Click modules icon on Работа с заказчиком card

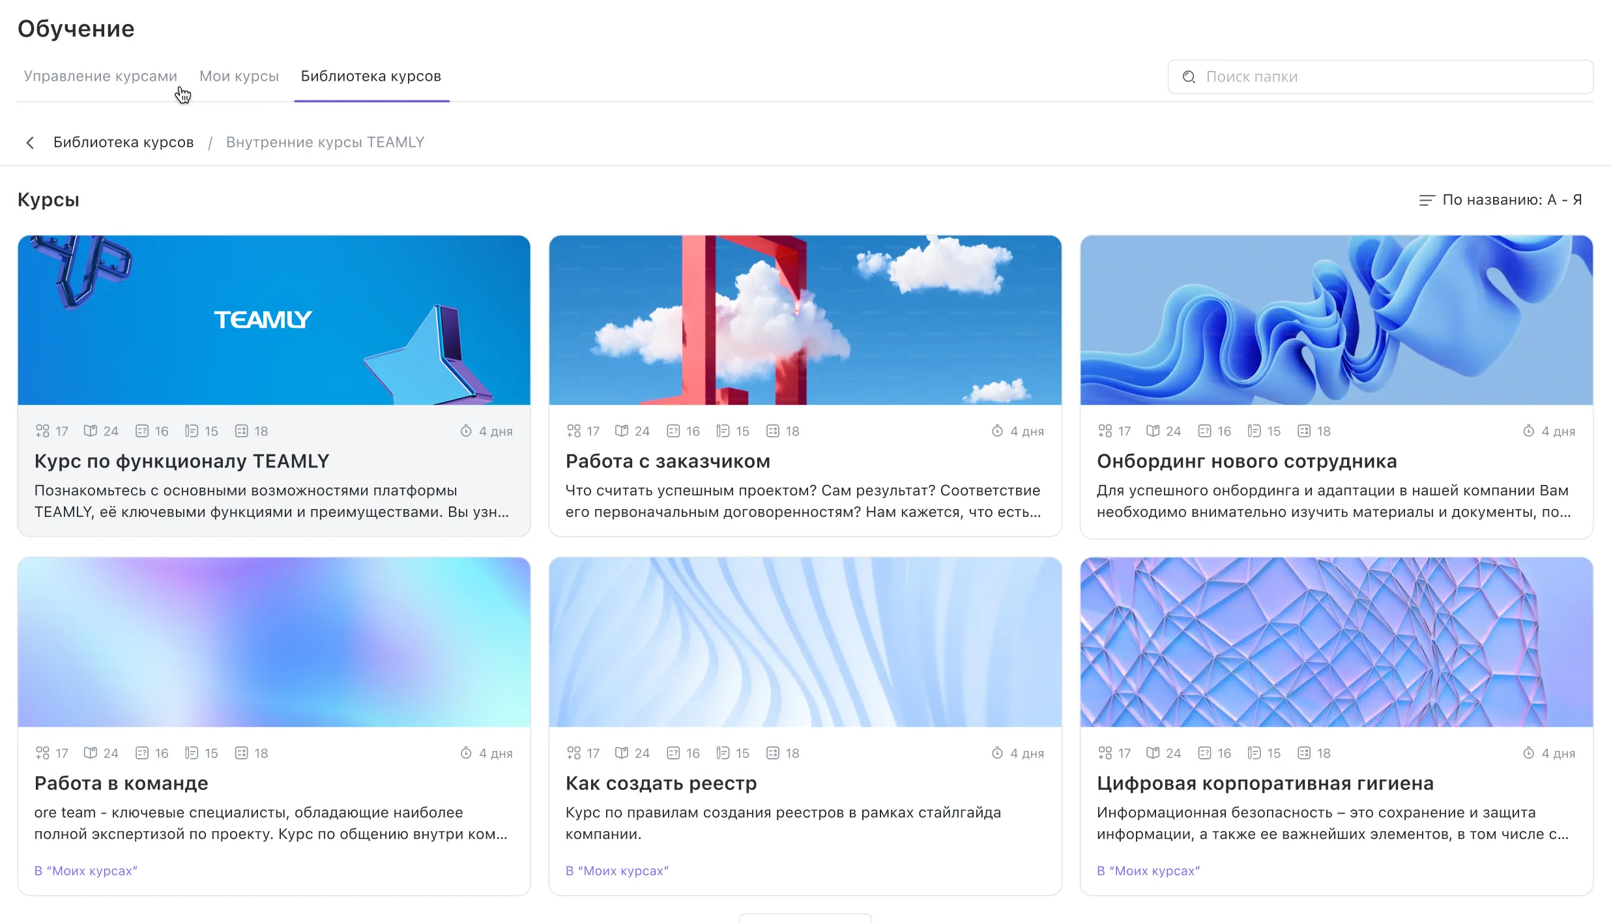pos(573,431)
